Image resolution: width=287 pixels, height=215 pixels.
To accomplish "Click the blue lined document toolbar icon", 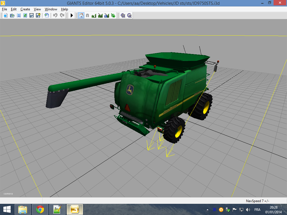I will (19, 16).
